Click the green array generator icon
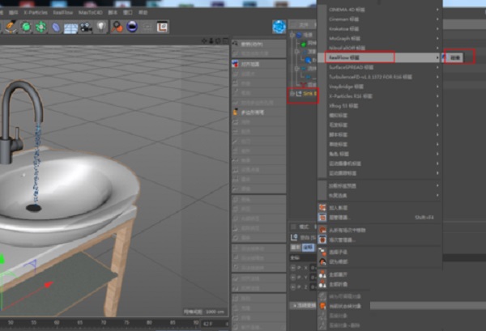This screenshot has width=486, height=331. (40, 28)
